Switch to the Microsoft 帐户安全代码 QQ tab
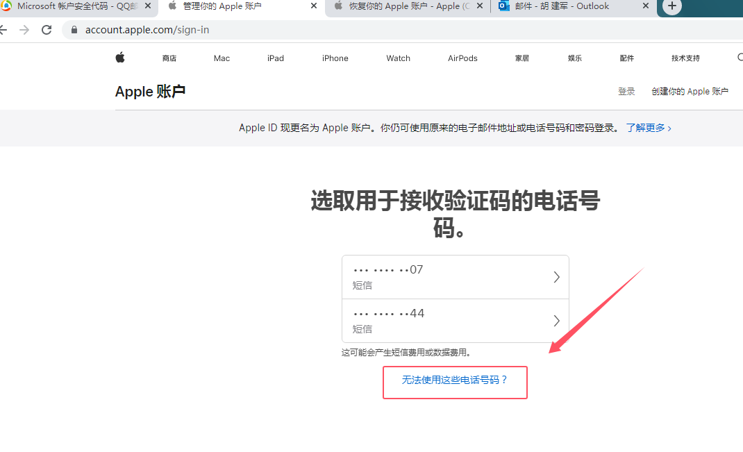 pos(78,7)
